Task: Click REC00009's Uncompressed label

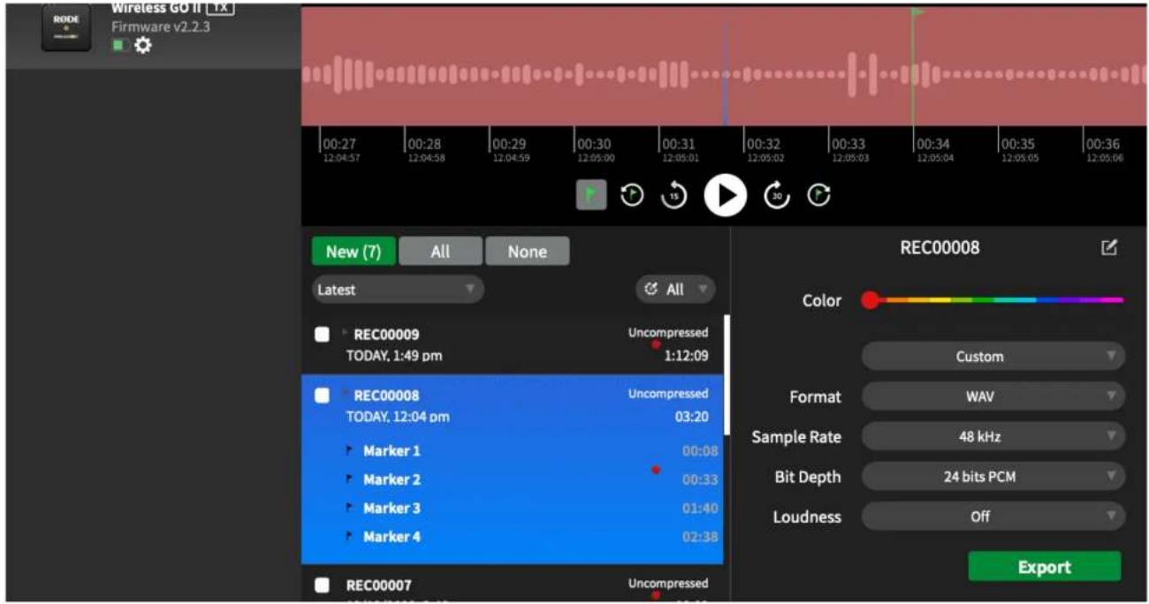Action: point(668,333)
